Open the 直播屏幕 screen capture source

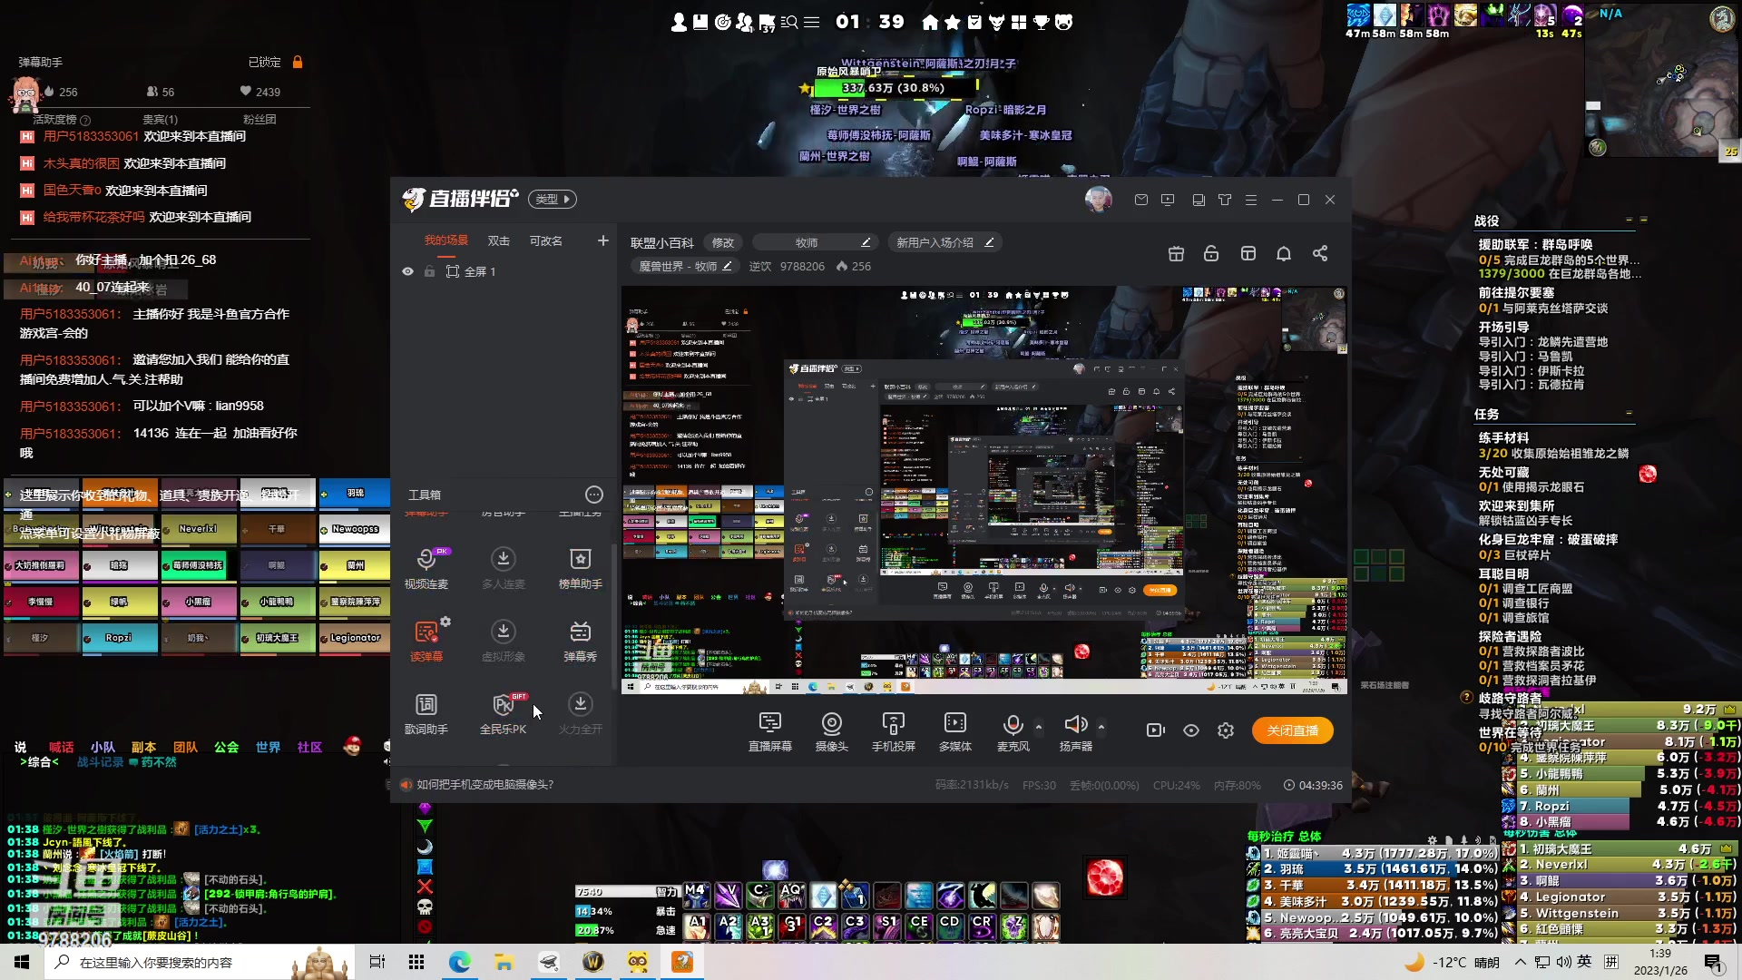pyautogui.click(x=769, y=731)
